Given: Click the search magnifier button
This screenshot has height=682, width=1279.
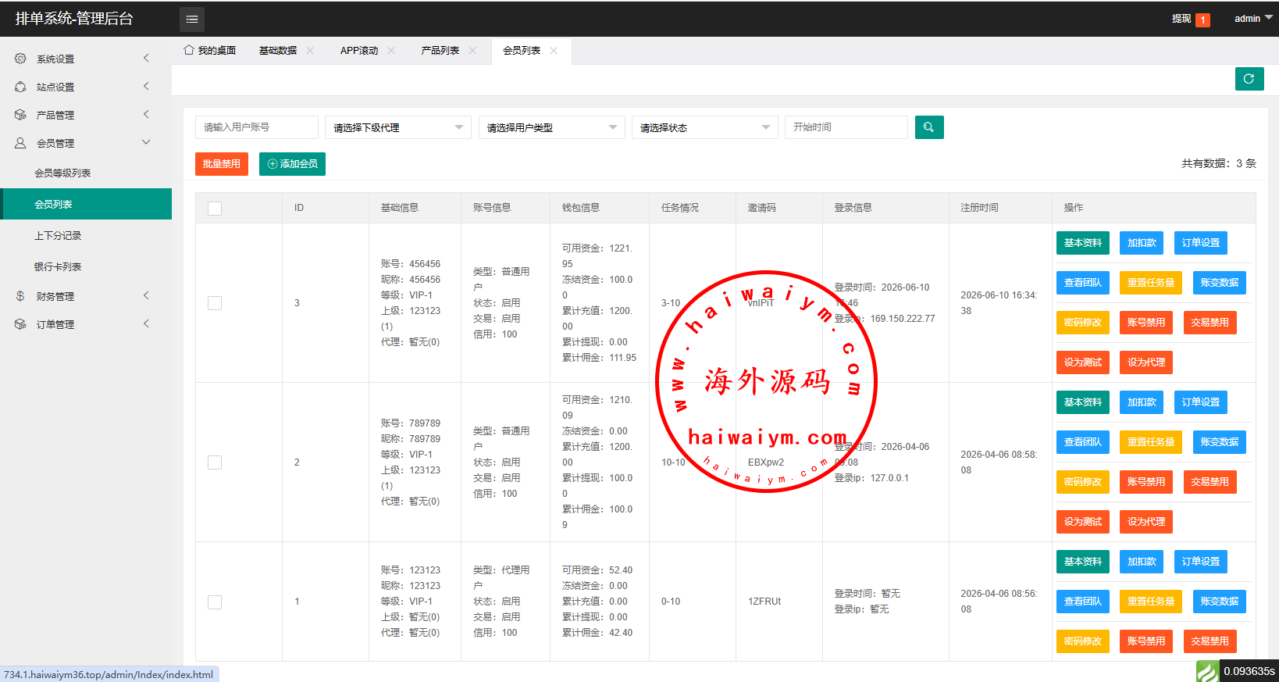Looking at the screenshot, I should click(x=929, y=127).
